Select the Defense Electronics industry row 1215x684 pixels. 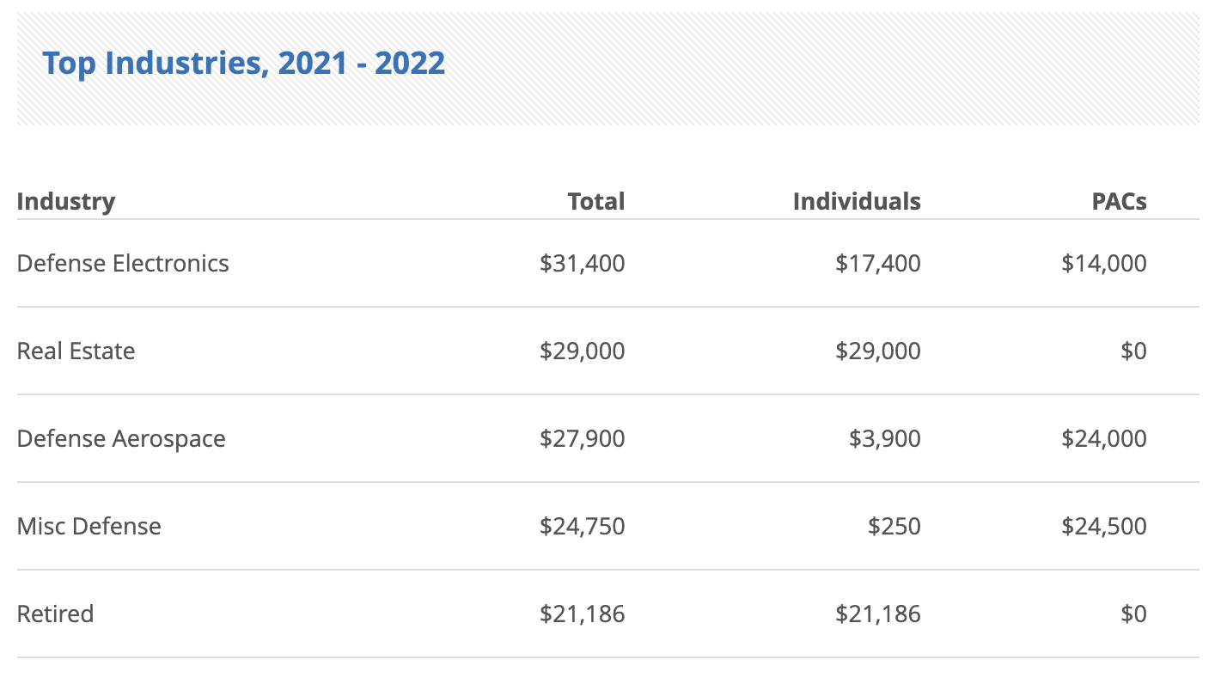point(123,263)
